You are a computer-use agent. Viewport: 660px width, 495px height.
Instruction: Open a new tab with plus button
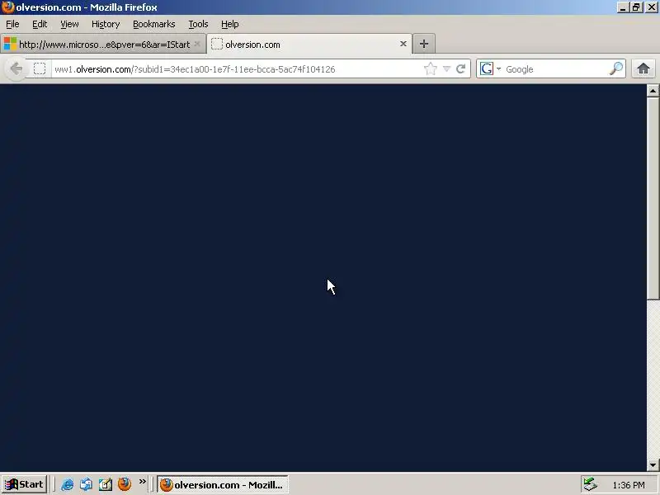(424, 44)
